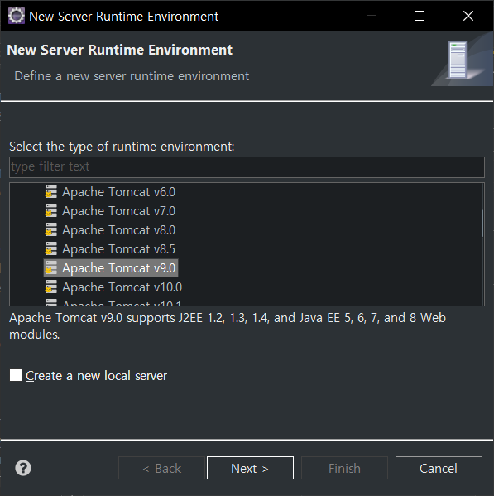Maximize the New Server Runtime Environment dialog
494x496 pixels.
coord(419,16)
